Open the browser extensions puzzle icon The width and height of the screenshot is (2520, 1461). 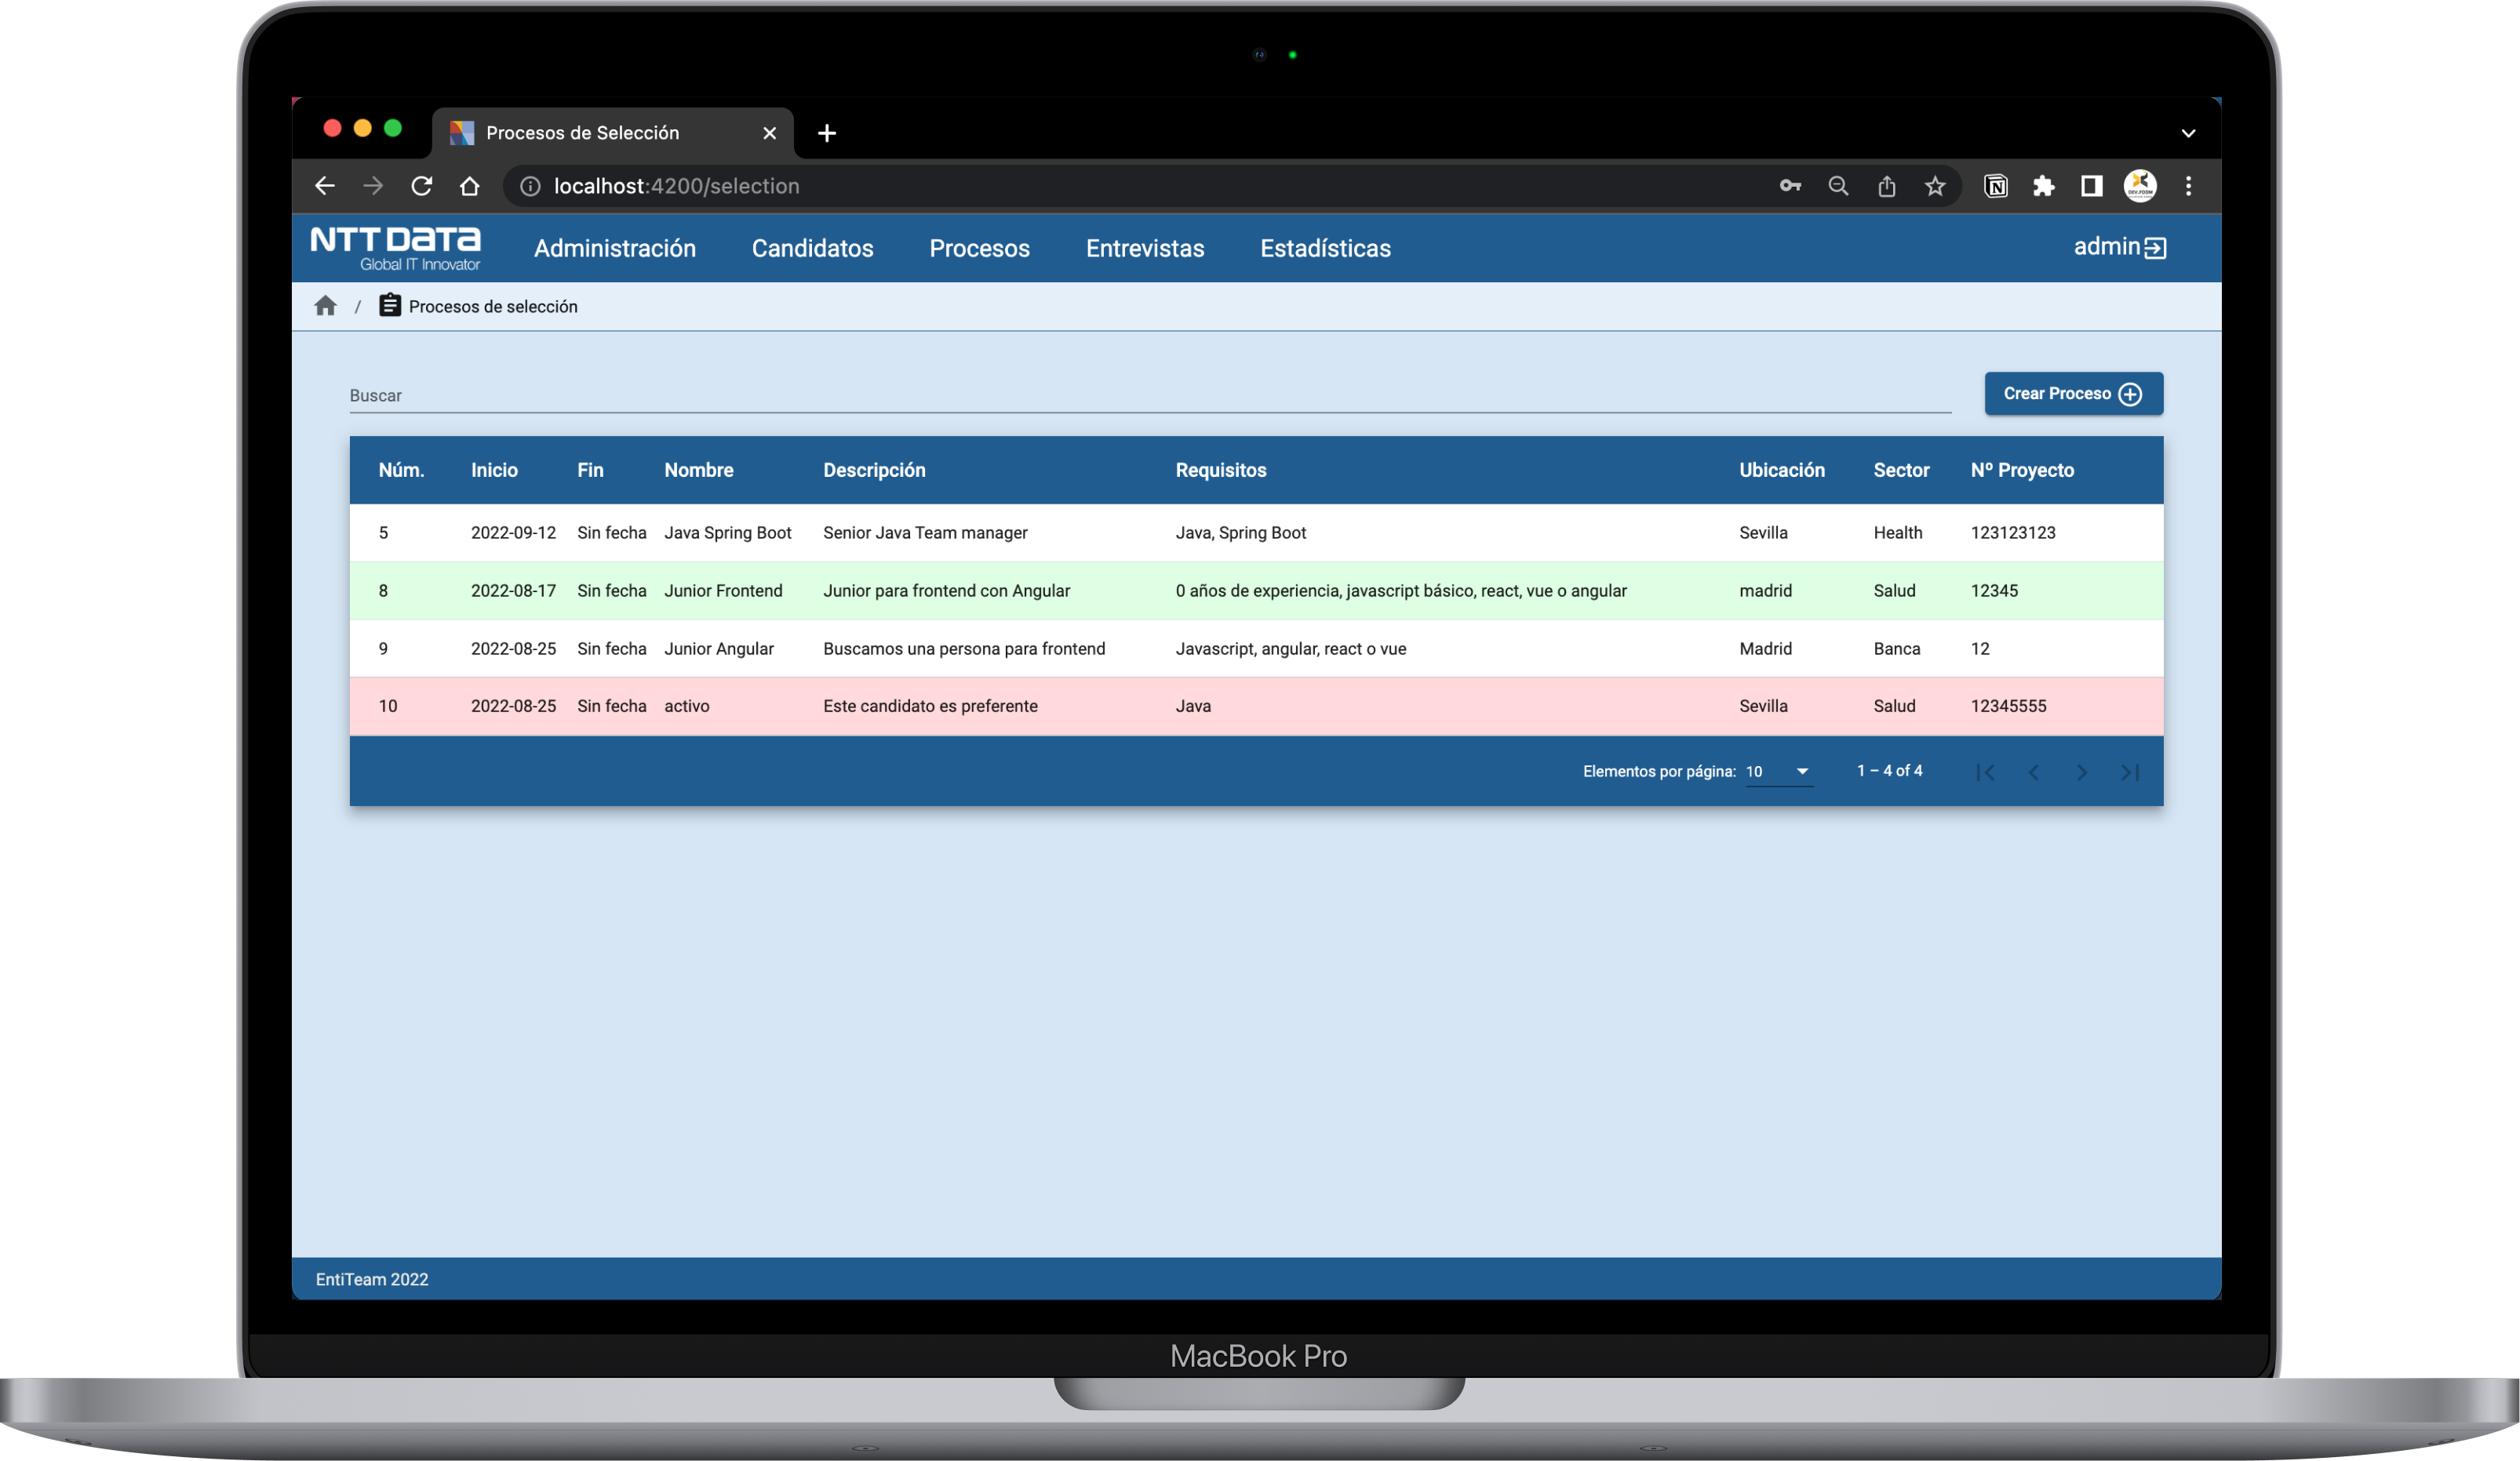tap(2043, 186)
